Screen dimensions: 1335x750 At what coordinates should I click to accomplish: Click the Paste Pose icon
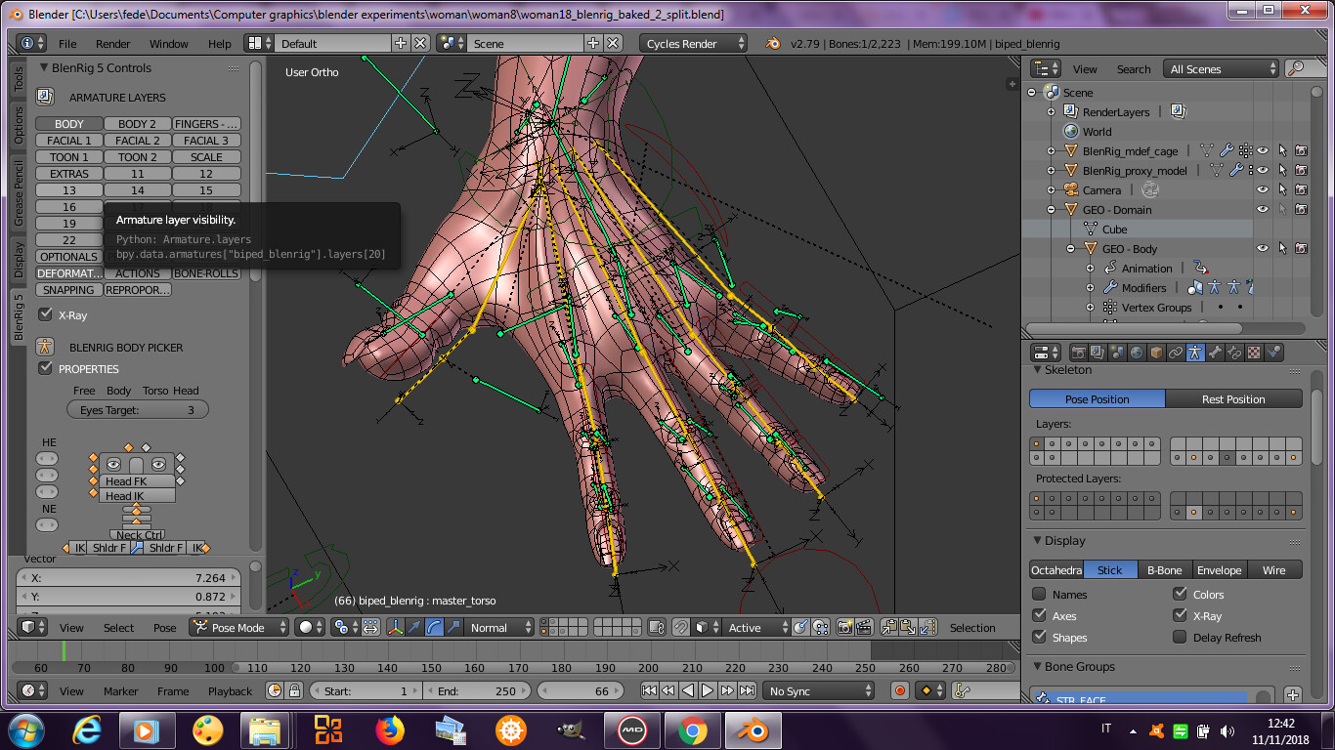point(908,628)
